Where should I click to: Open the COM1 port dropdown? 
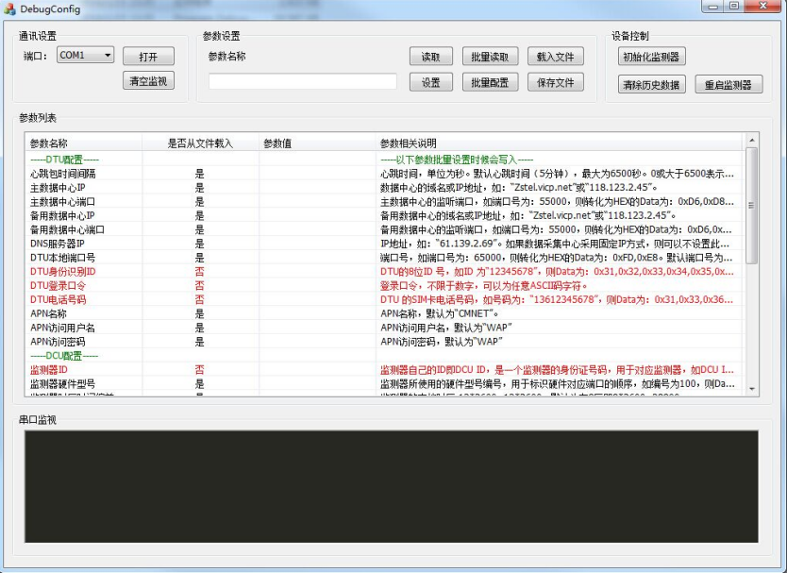point(108,56)
